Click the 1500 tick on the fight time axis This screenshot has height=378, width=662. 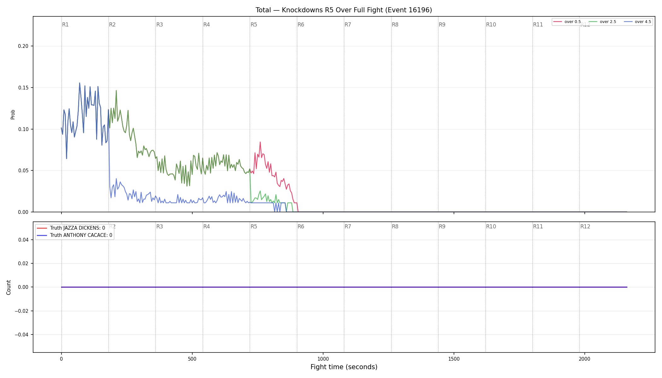[x=454, y=359]
